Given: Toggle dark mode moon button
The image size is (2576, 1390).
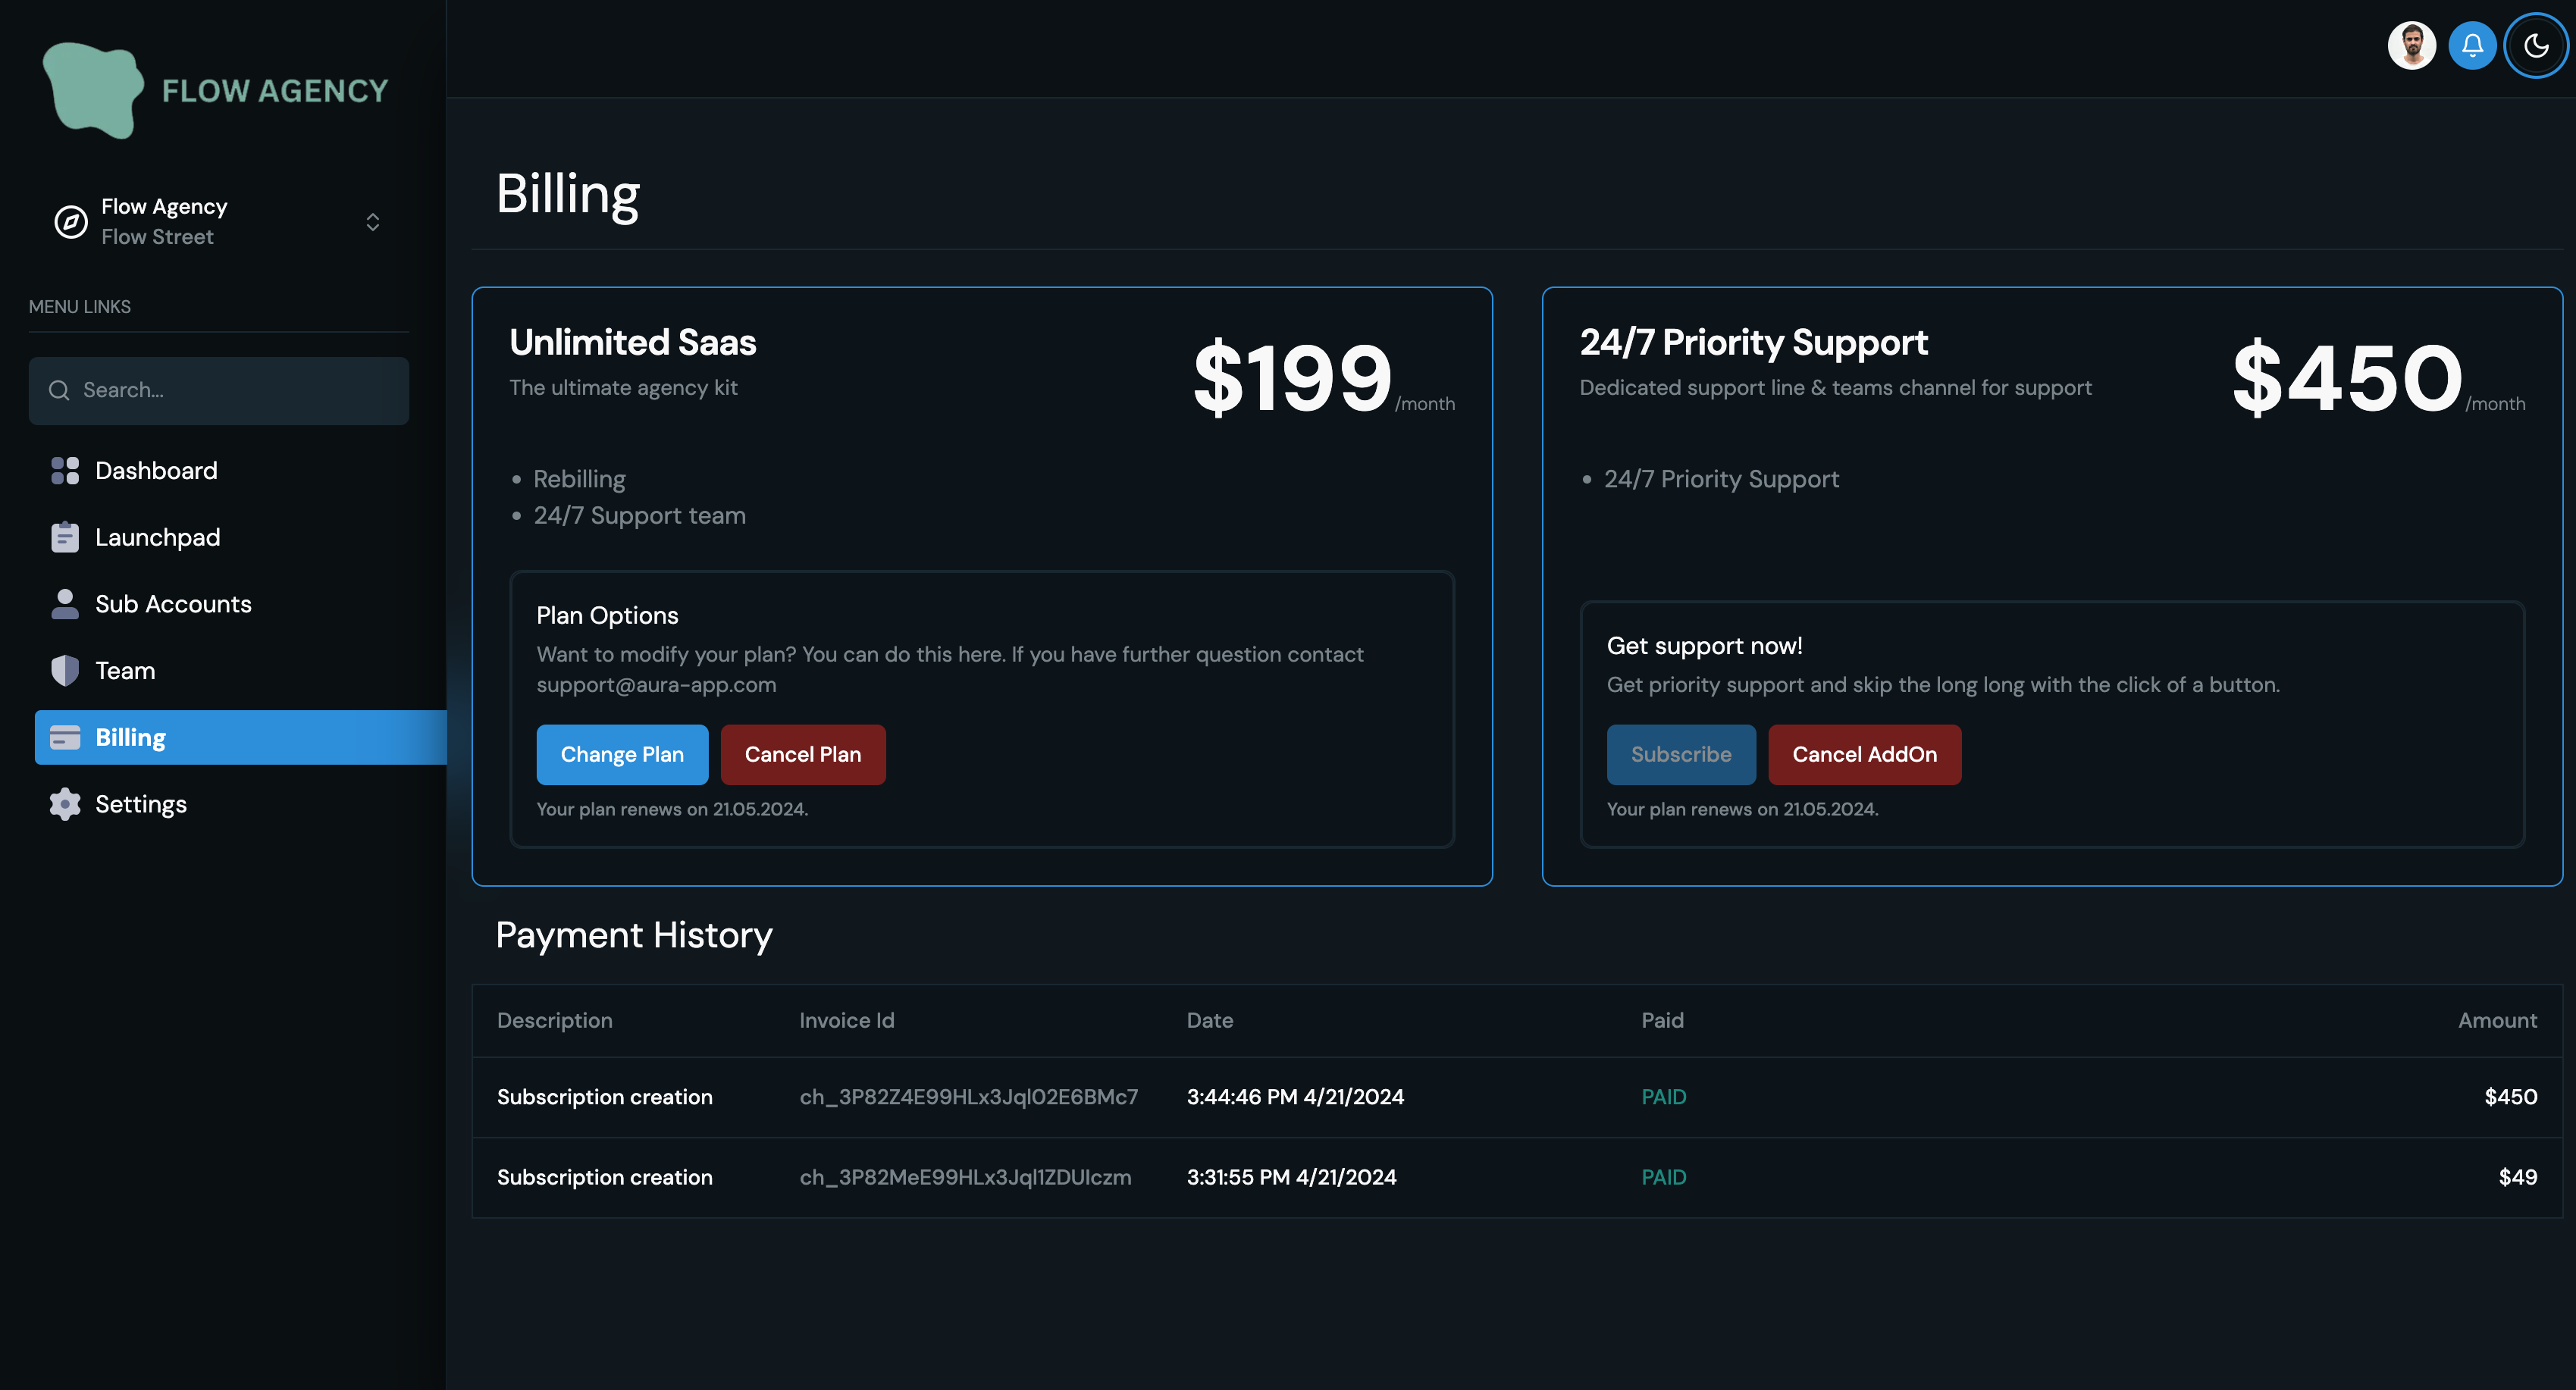Looking at the screenshot, I should click(x=2536, y=46).
